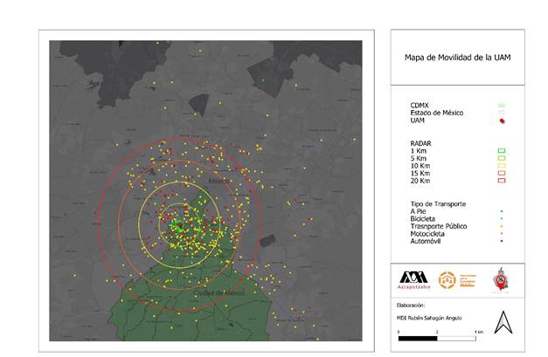Image resolution: width=548 pixels, height=357 pixels.
Task: Click the 'Estado de México' legend label
Action: tap(437, 113)
